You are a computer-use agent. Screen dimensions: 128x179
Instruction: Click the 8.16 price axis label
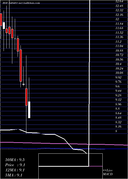tap(118, 127)
